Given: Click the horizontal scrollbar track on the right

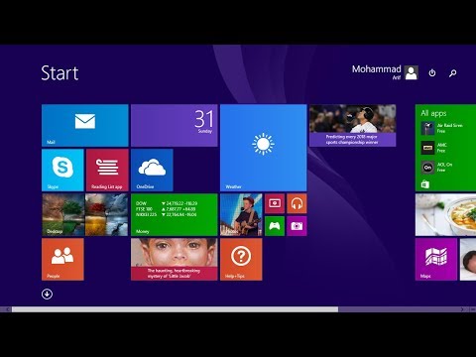Looking at the screenshot, I should [x=400, y=309].
